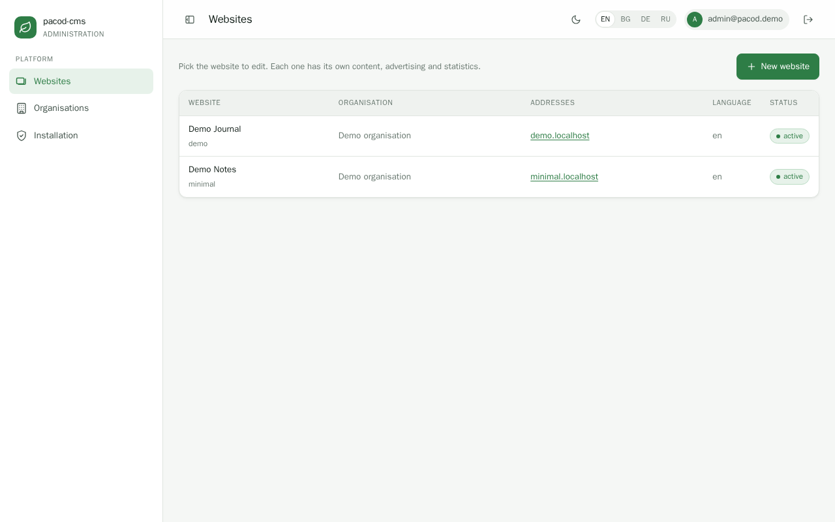Open the demo.localhost address link
This screenshot has height=522, width=835.
(x=560, y=136)
